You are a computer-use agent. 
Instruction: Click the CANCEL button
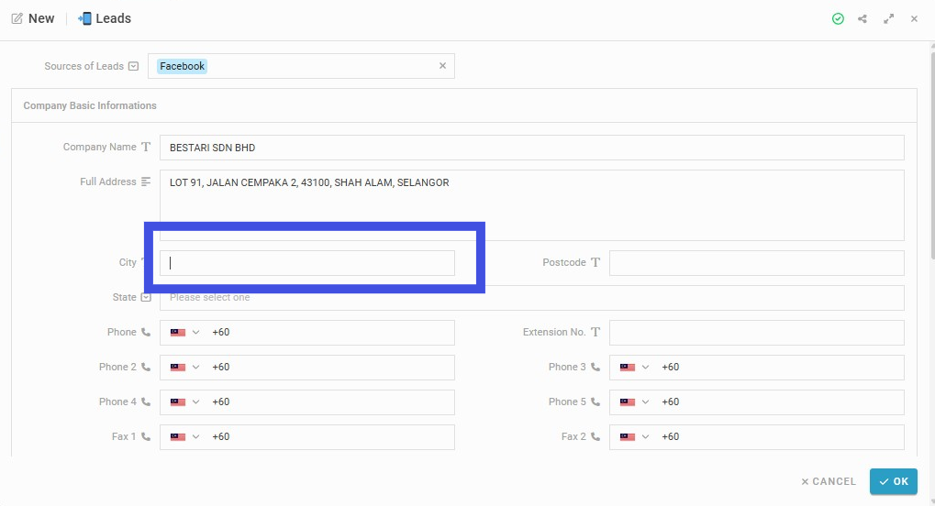829,481
